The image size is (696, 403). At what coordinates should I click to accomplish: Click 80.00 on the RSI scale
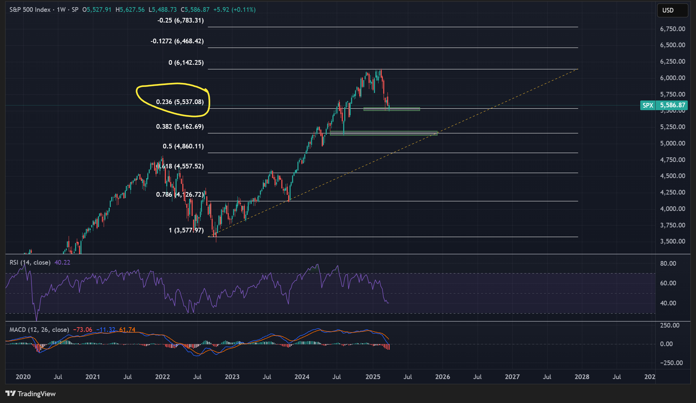(x=668, y=264)
